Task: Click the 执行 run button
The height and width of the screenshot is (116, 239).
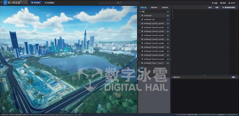Action: pyautogui.click(x=210, y=7)
